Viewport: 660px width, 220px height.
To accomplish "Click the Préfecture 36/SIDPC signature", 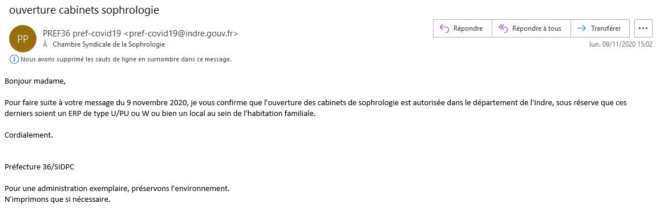I will click(39, 167).
